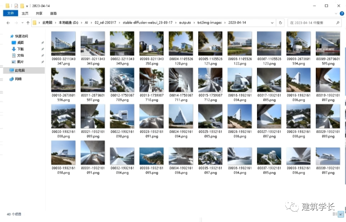Select 此电脑 in navigation pane
The width and height of the screenshot is (346, 222).
(24, 70)
